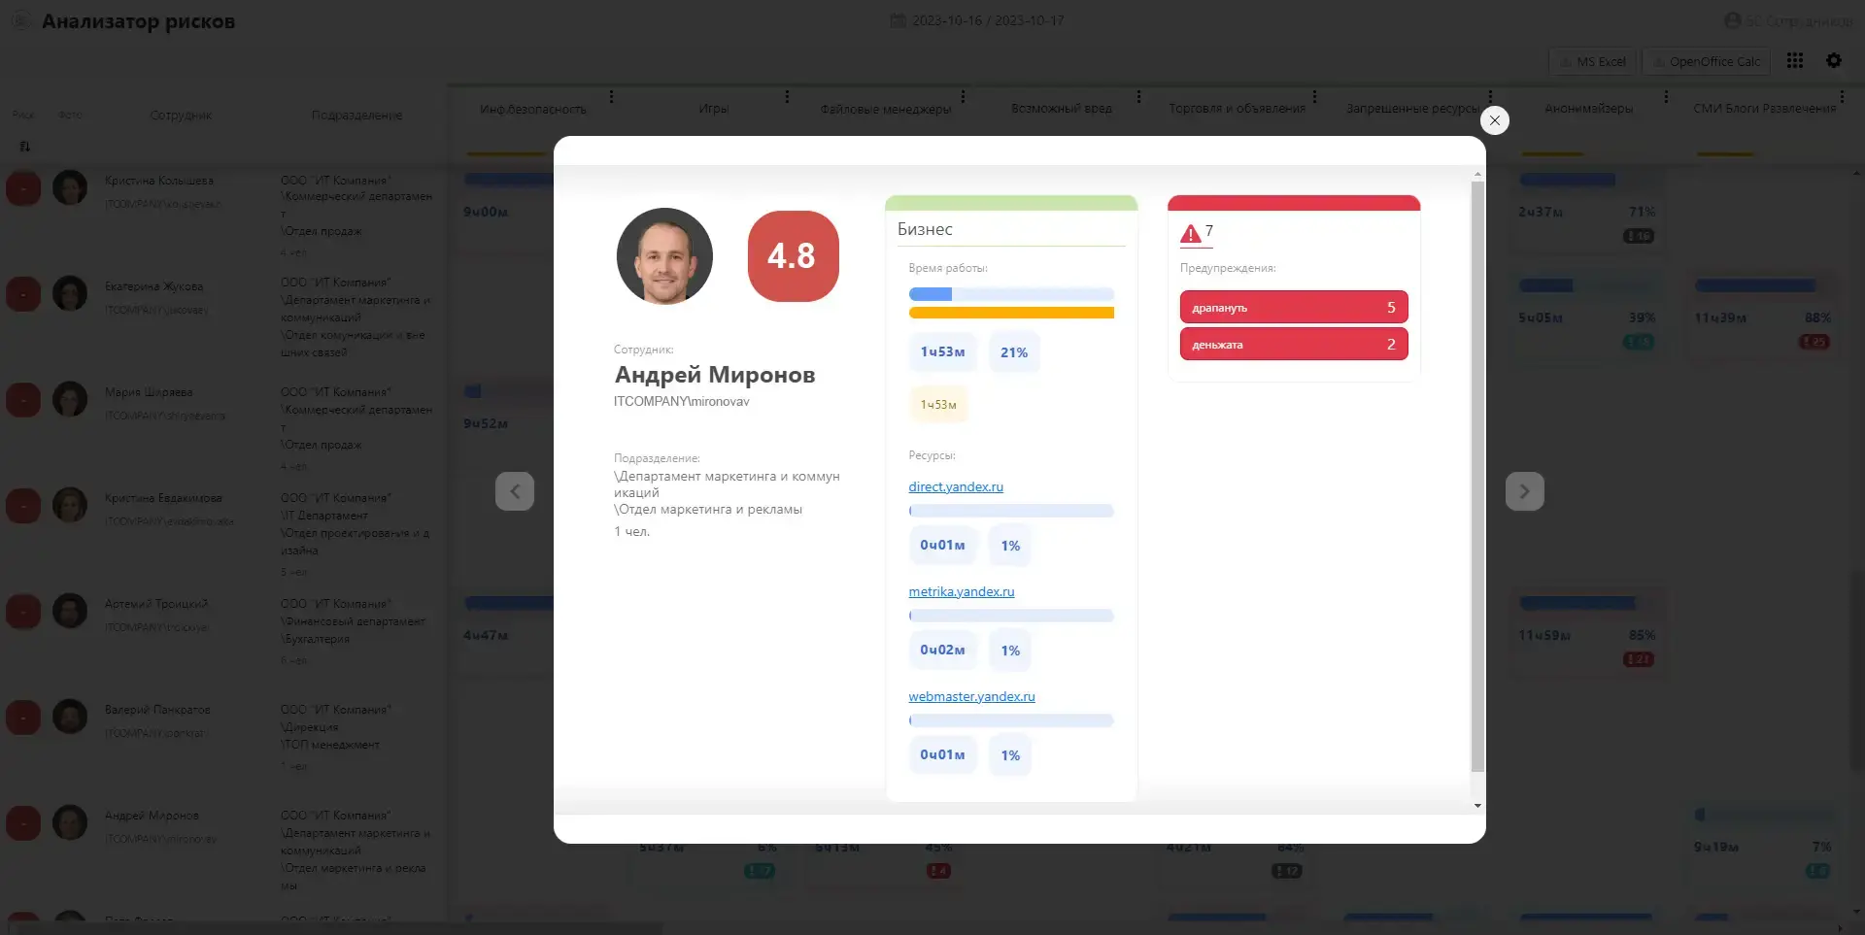Click the red risk badge for Артемий Троицкий
This screenshot has height=935, width=1865.
pyautogui.click(x=23, y=611)
